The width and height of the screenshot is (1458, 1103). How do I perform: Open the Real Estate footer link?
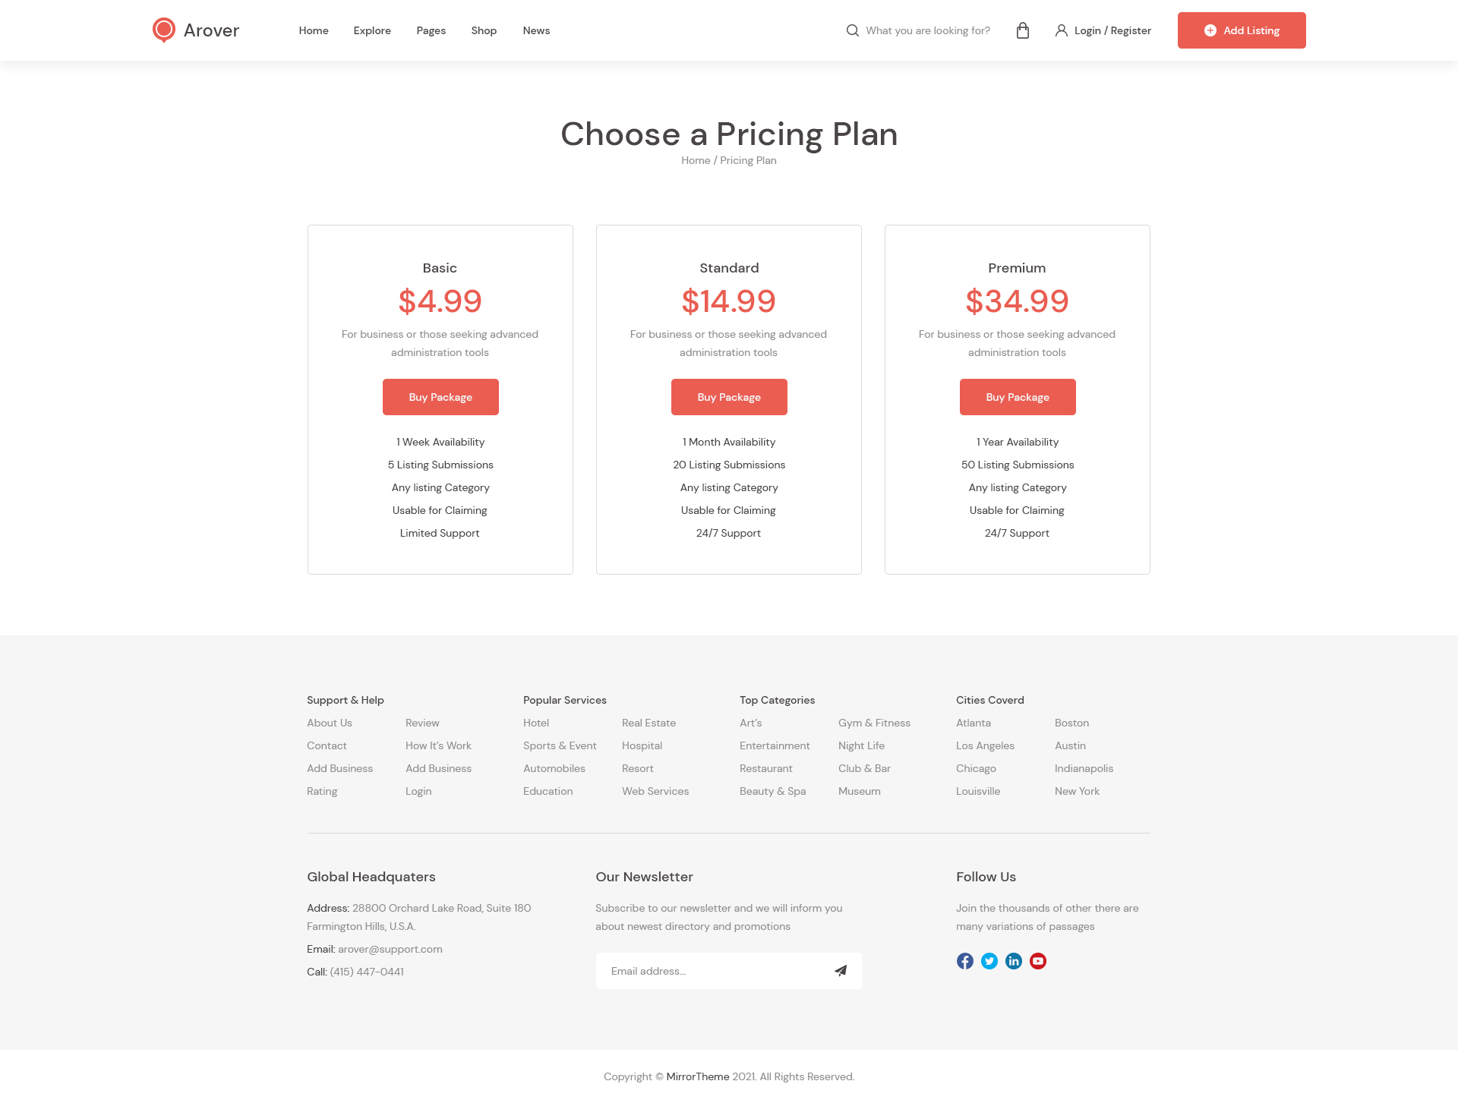click(x=649, y=723)
